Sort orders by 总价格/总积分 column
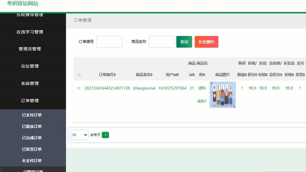The height and width of the screenshot is (172, 306). pyautogui.click(x=275, y=75)
